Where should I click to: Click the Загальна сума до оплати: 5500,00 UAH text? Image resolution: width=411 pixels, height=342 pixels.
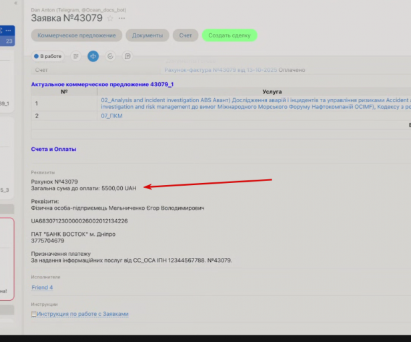[83, 188]
